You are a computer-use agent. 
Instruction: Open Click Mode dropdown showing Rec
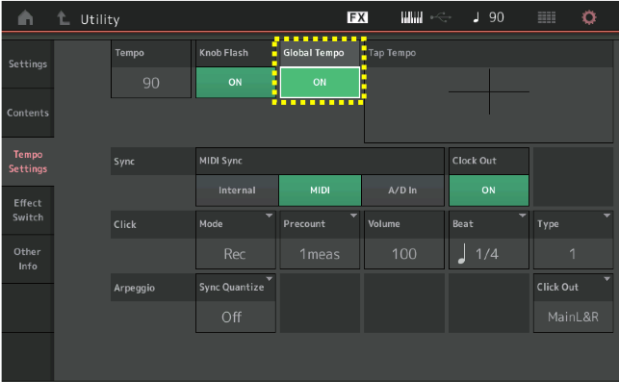point(236,240)
